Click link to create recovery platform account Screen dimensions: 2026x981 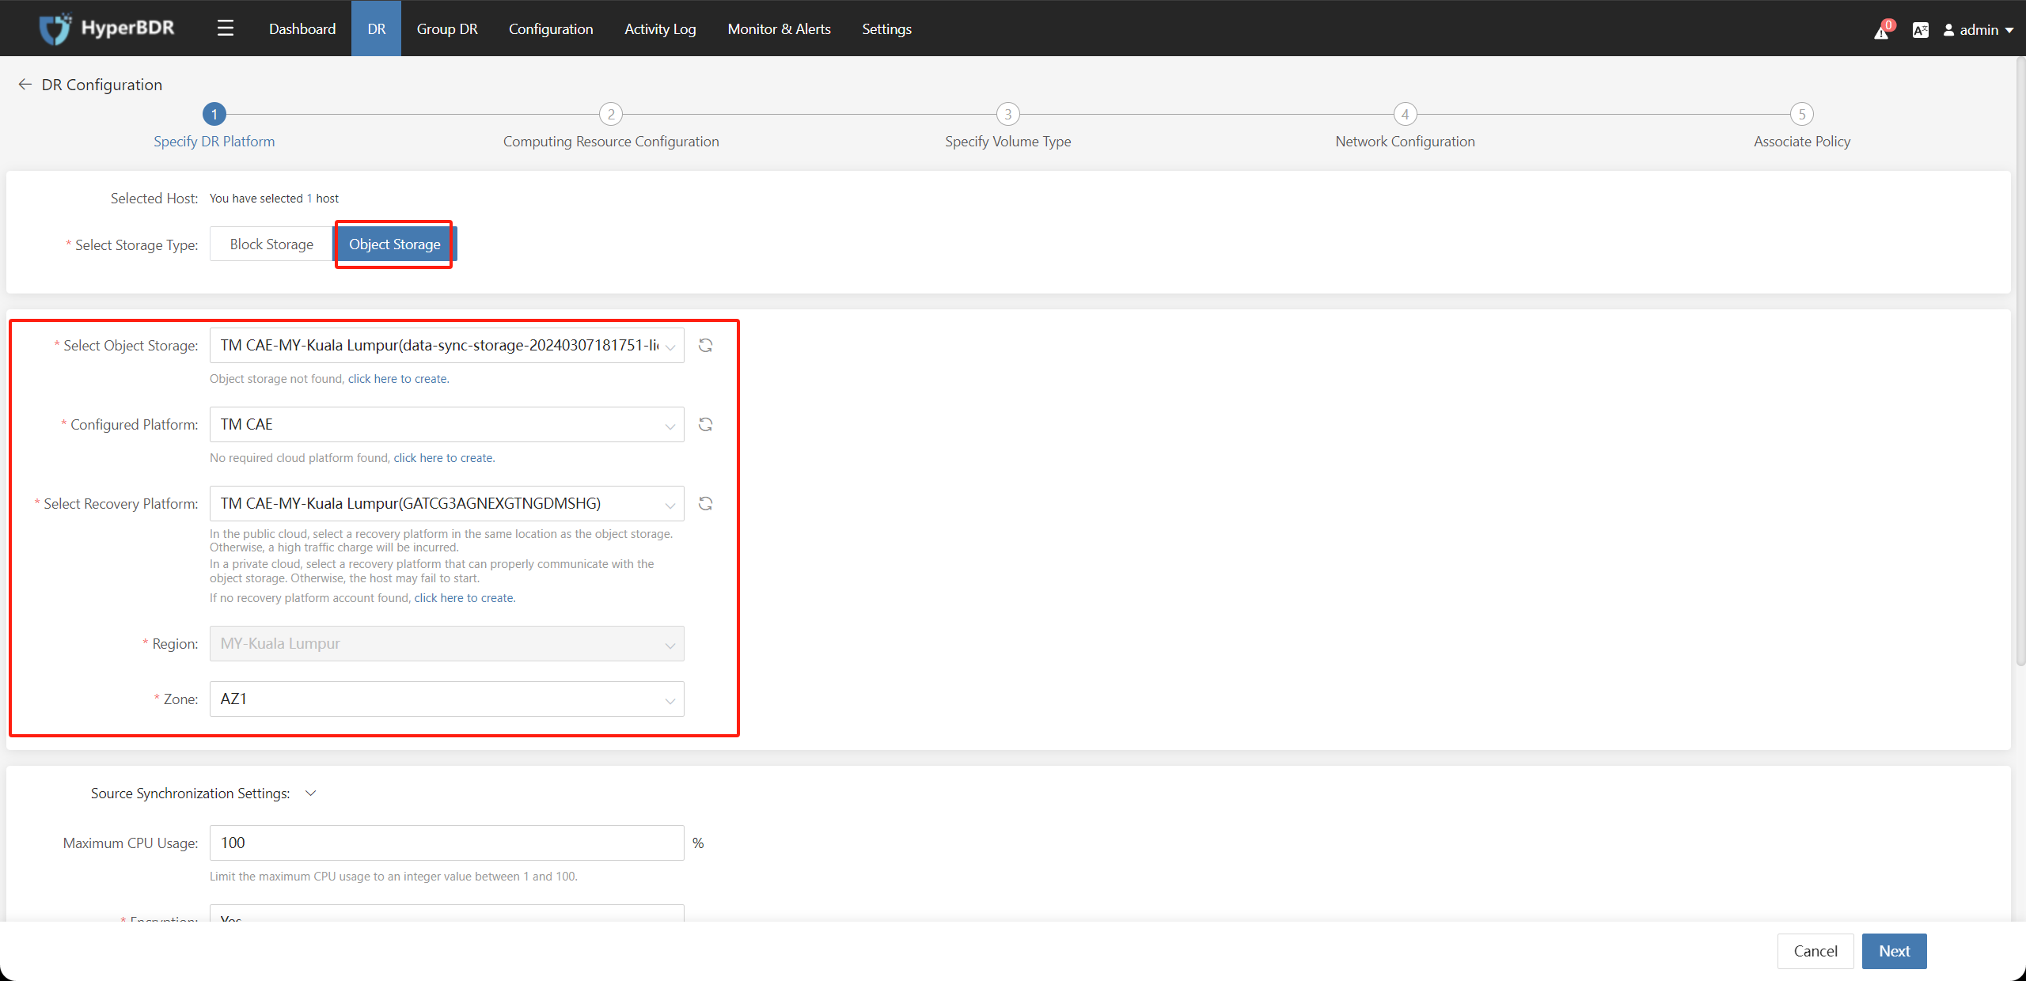tap(465, 598)
